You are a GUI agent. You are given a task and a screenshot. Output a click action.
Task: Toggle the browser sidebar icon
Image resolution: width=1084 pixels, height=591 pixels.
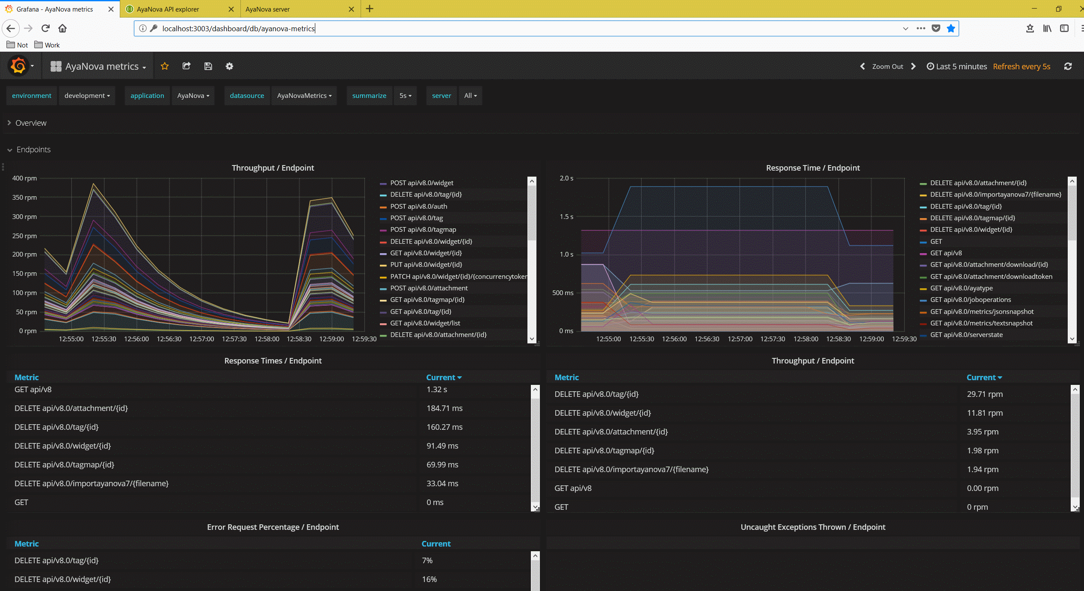[1064, 28]
